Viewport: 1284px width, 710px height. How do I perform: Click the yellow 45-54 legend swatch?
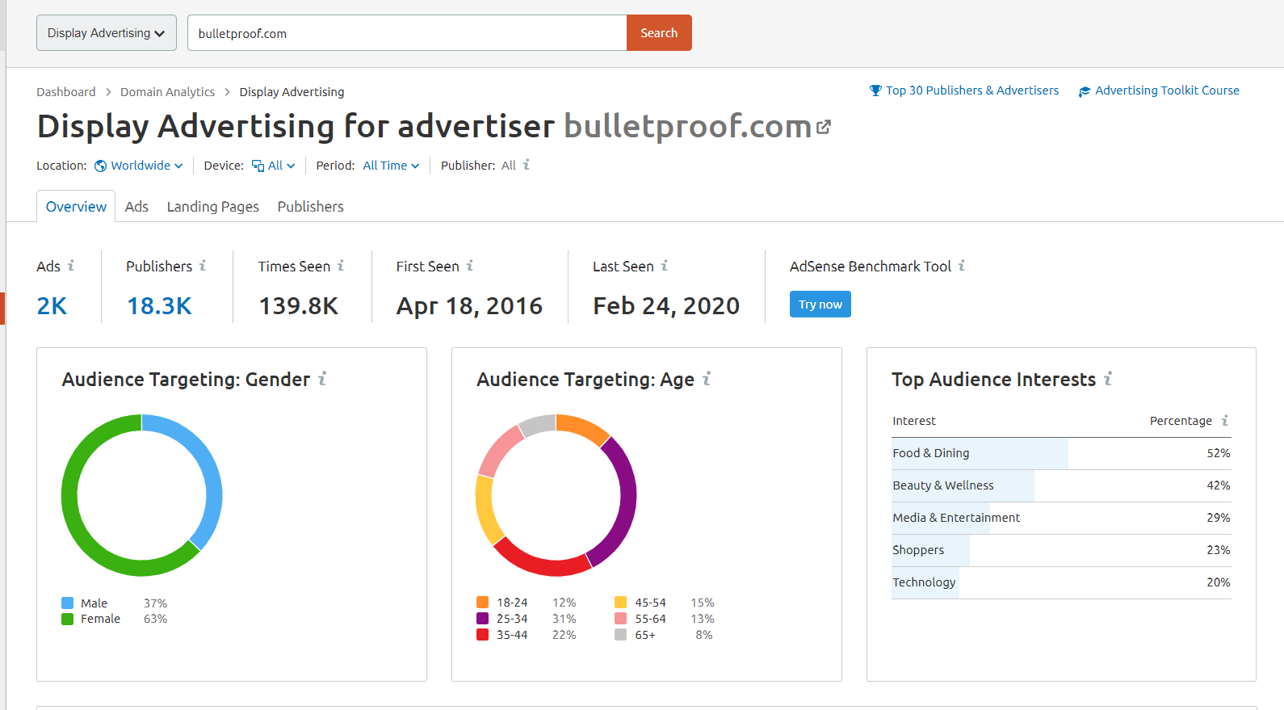[621, 603]
